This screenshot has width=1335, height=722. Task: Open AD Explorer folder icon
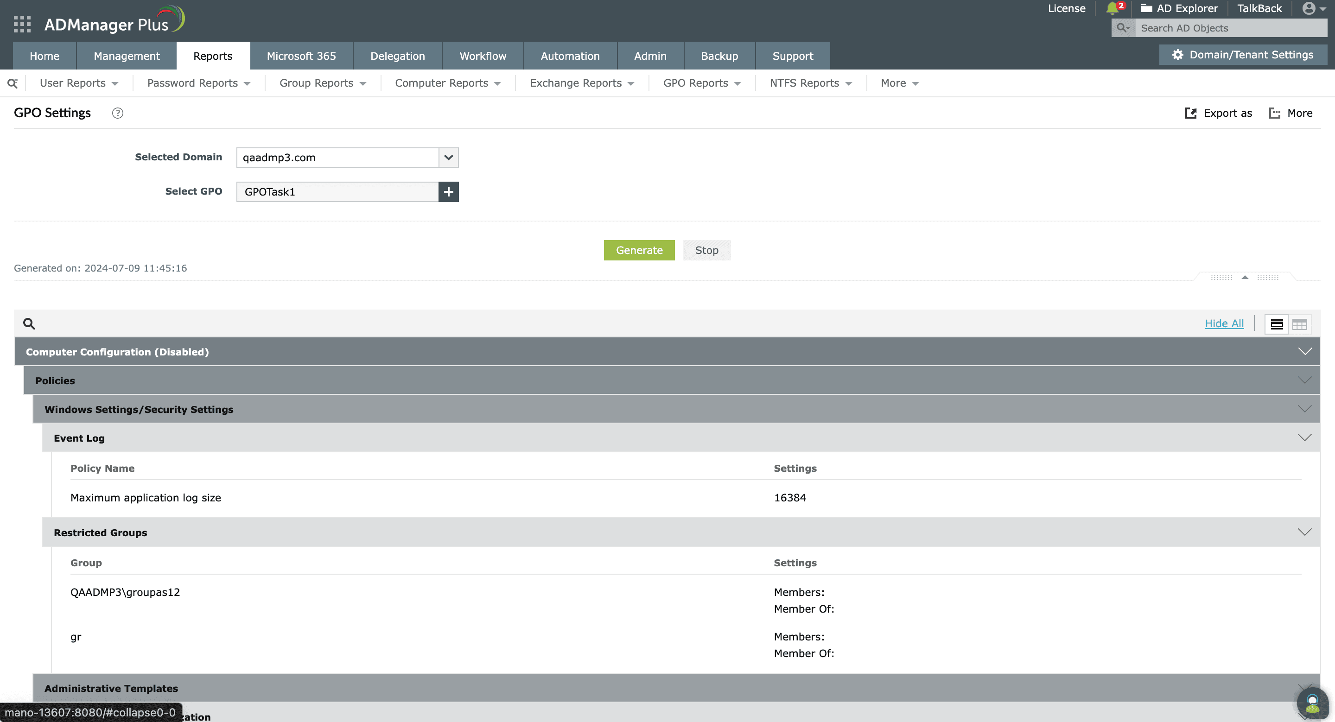point(1146,8)
